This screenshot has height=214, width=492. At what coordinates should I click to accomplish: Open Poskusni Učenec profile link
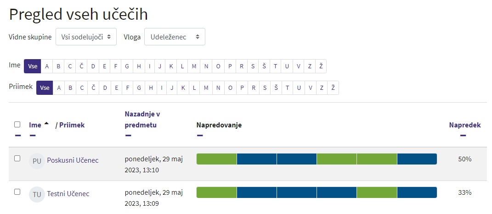click(x=73, y=160)
